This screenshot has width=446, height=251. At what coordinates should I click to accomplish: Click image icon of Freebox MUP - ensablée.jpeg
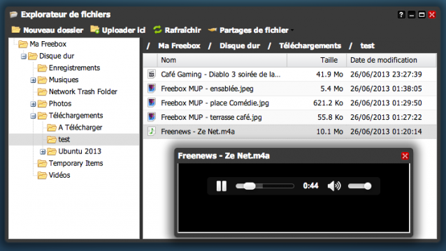152,89
